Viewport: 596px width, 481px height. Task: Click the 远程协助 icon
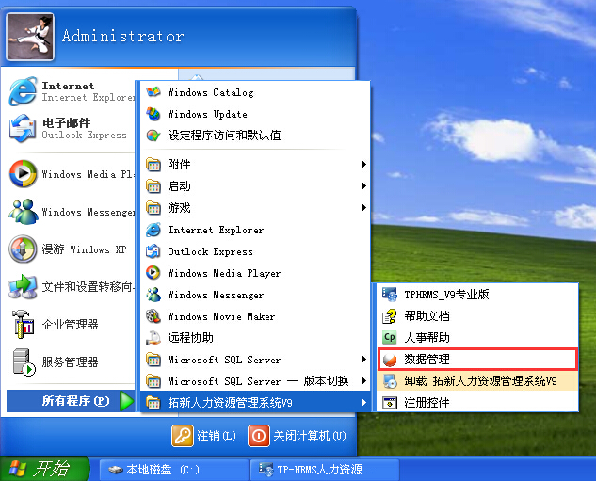[153, 338]
